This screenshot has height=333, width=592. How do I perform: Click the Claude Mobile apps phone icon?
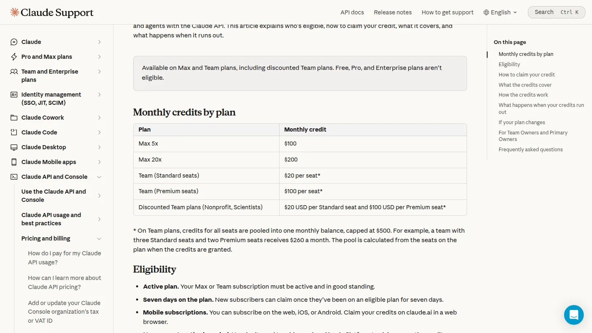[x=14, y=162]
